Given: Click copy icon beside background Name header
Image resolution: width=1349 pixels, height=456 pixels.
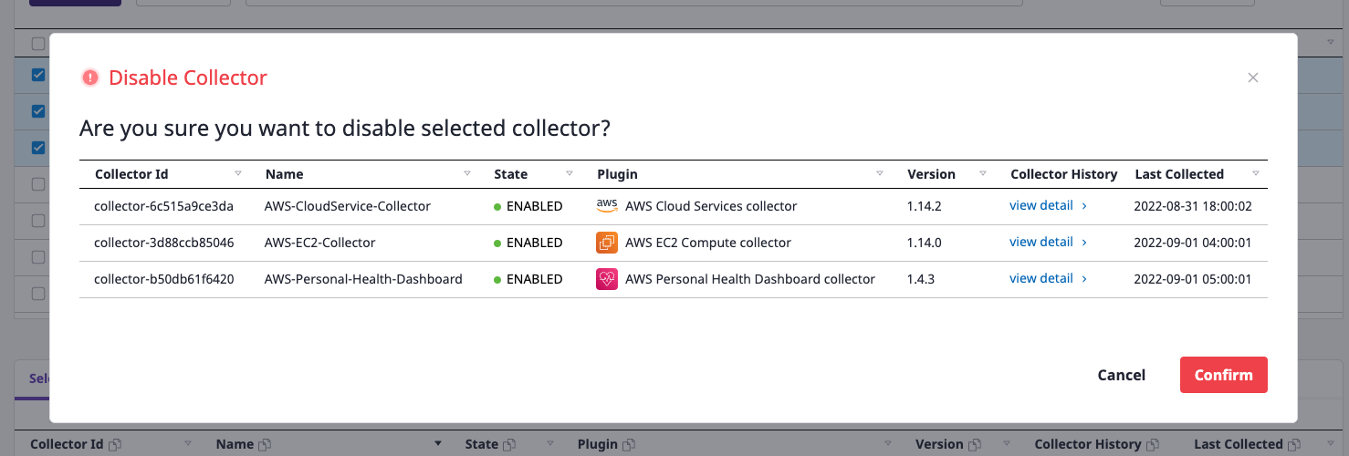Looking at the screenshot, I should (264, 445).
